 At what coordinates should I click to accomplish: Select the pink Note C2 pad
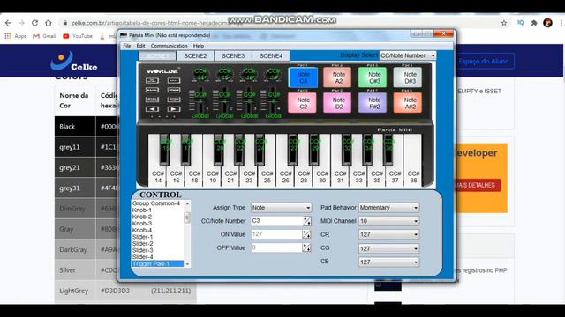coord(303,103)
